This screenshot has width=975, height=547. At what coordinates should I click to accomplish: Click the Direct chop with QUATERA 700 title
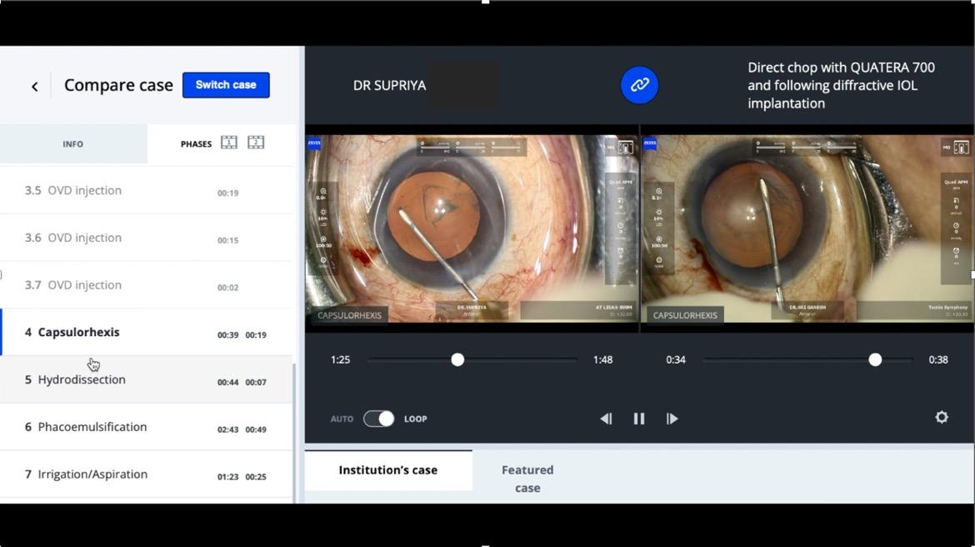841,85
